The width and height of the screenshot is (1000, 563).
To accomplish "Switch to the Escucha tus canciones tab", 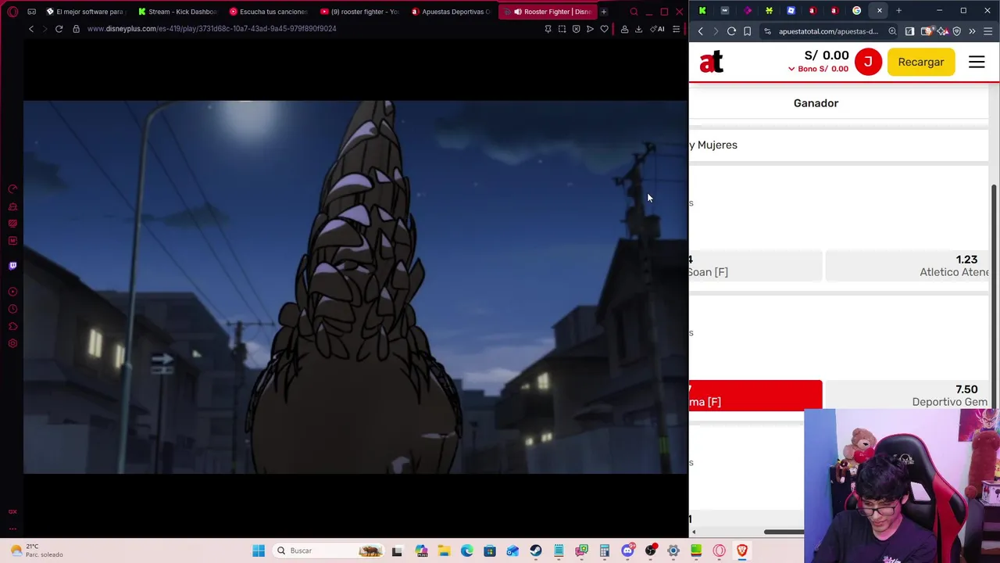I will click(x=270, y=12).
